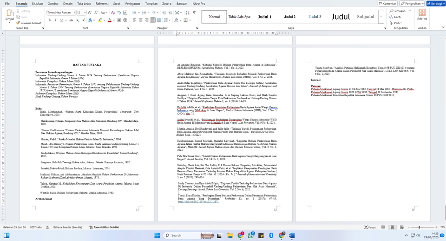Open the rechtidee doi hyperlink
446x241 pixels.
pyautogui.click(x=192, y=202)
